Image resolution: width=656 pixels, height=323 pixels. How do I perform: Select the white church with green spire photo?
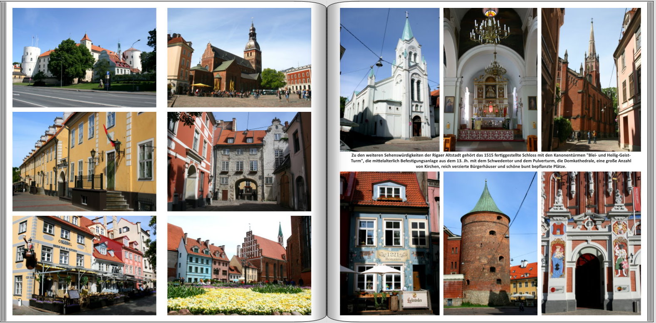coord(389,79)
